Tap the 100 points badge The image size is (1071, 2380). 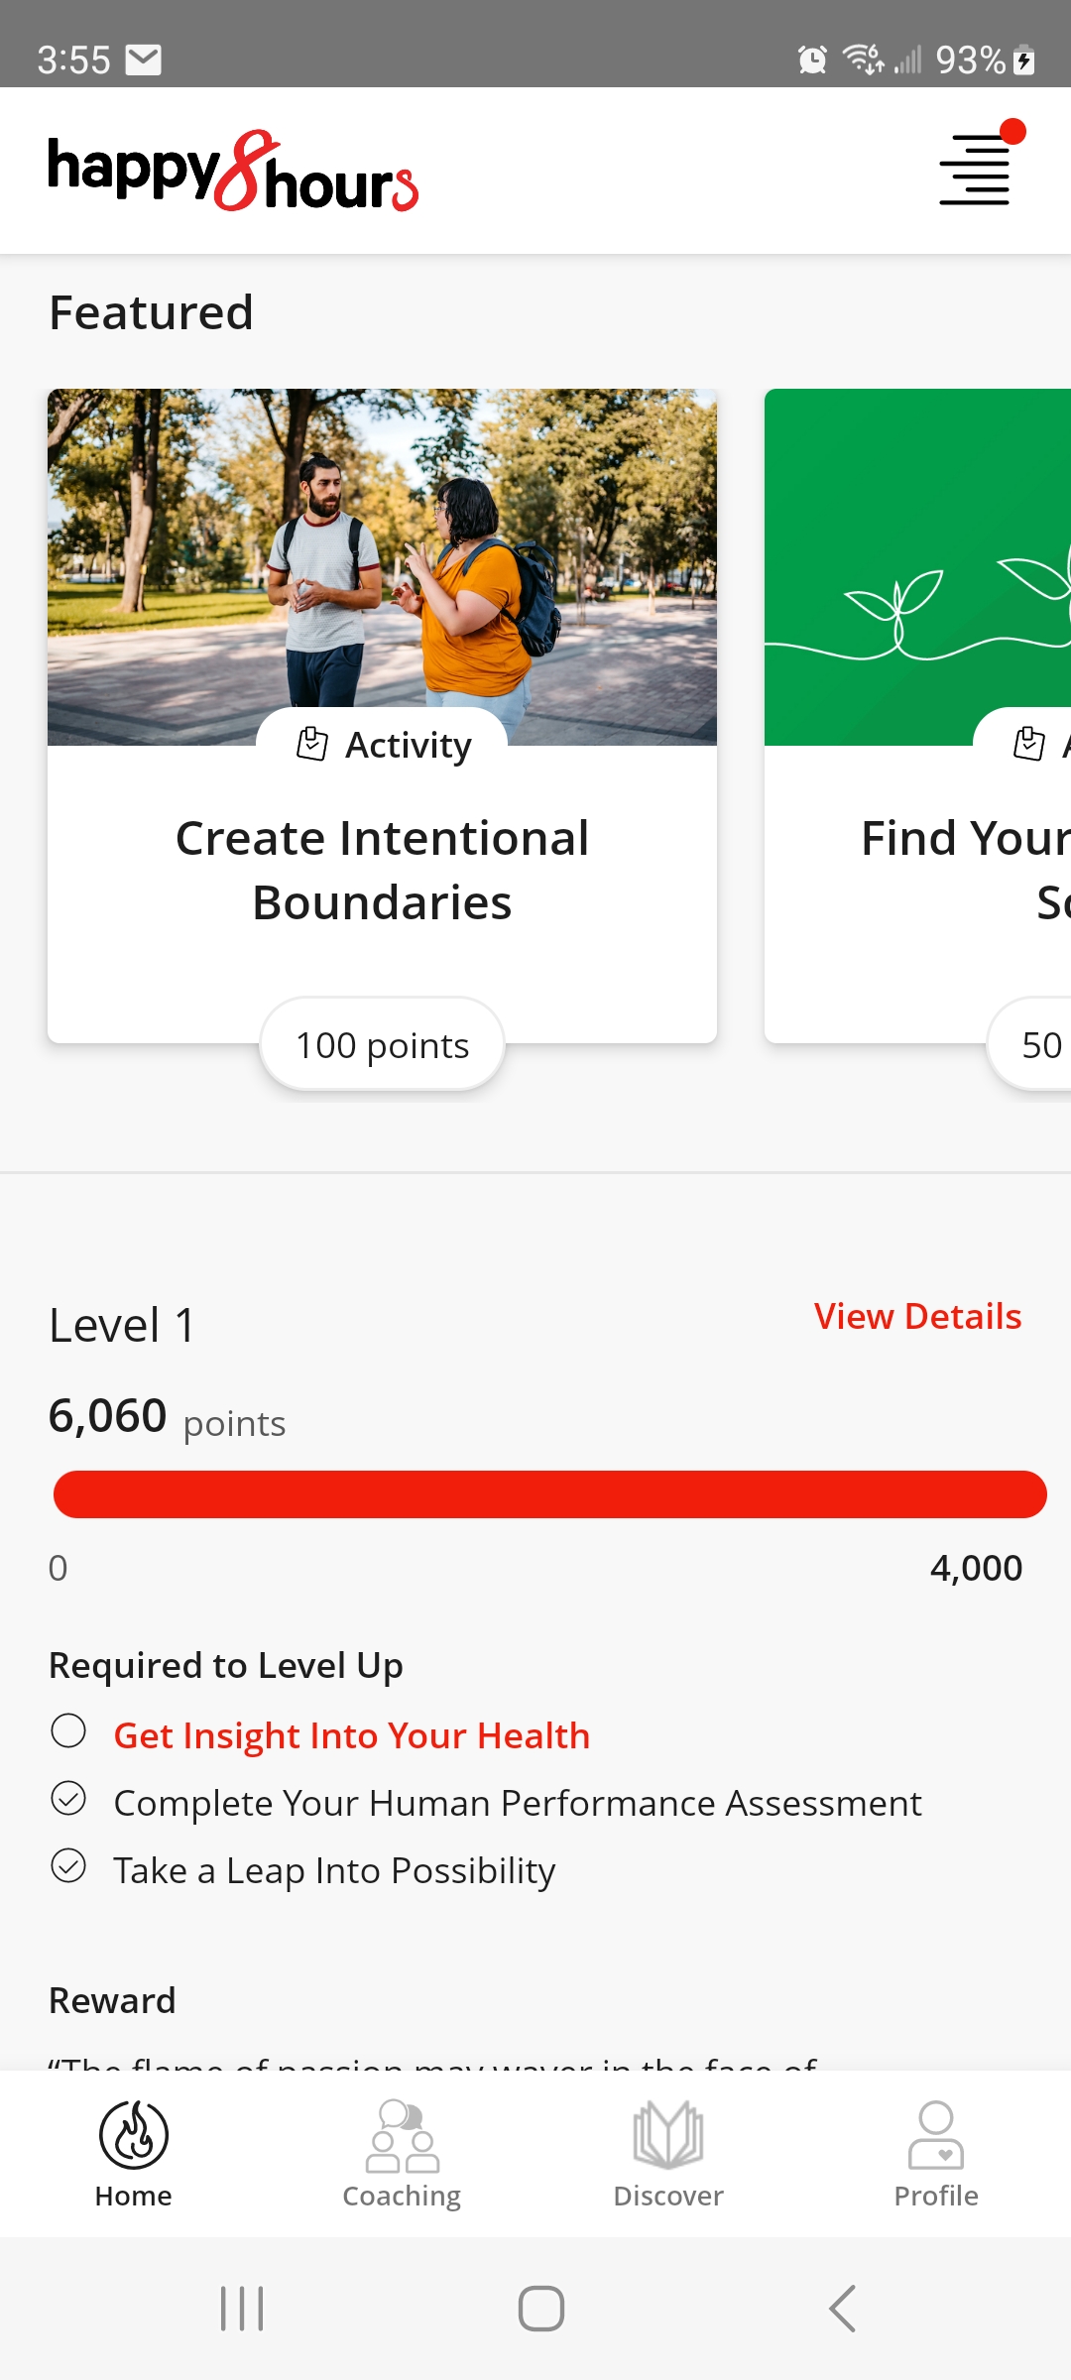[x=383, y=1045]
